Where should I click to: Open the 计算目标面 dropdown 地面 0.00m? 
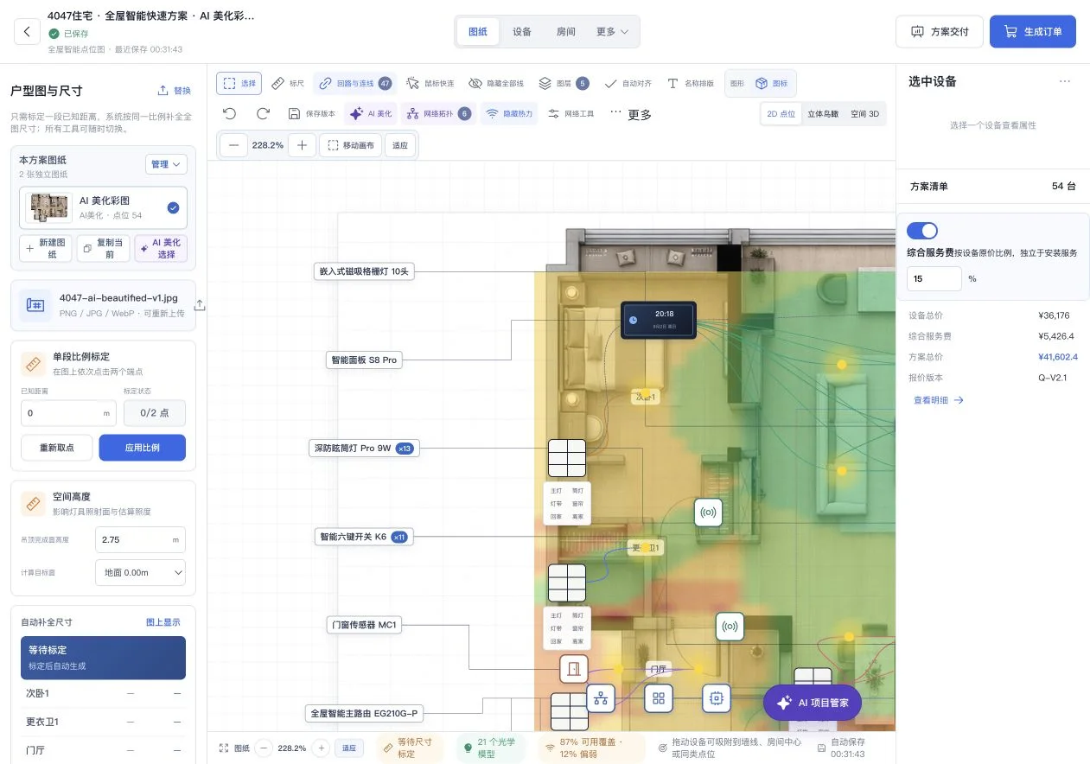tap(140, 572)
